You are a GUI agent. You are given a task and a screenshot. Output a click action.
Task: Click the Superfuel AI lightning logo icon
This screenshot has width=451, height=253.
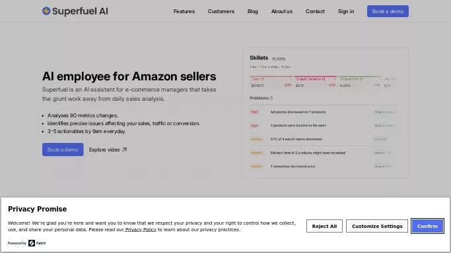coord(46,11)
